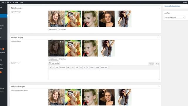Click the code quicktag button

tap(92, 67)
